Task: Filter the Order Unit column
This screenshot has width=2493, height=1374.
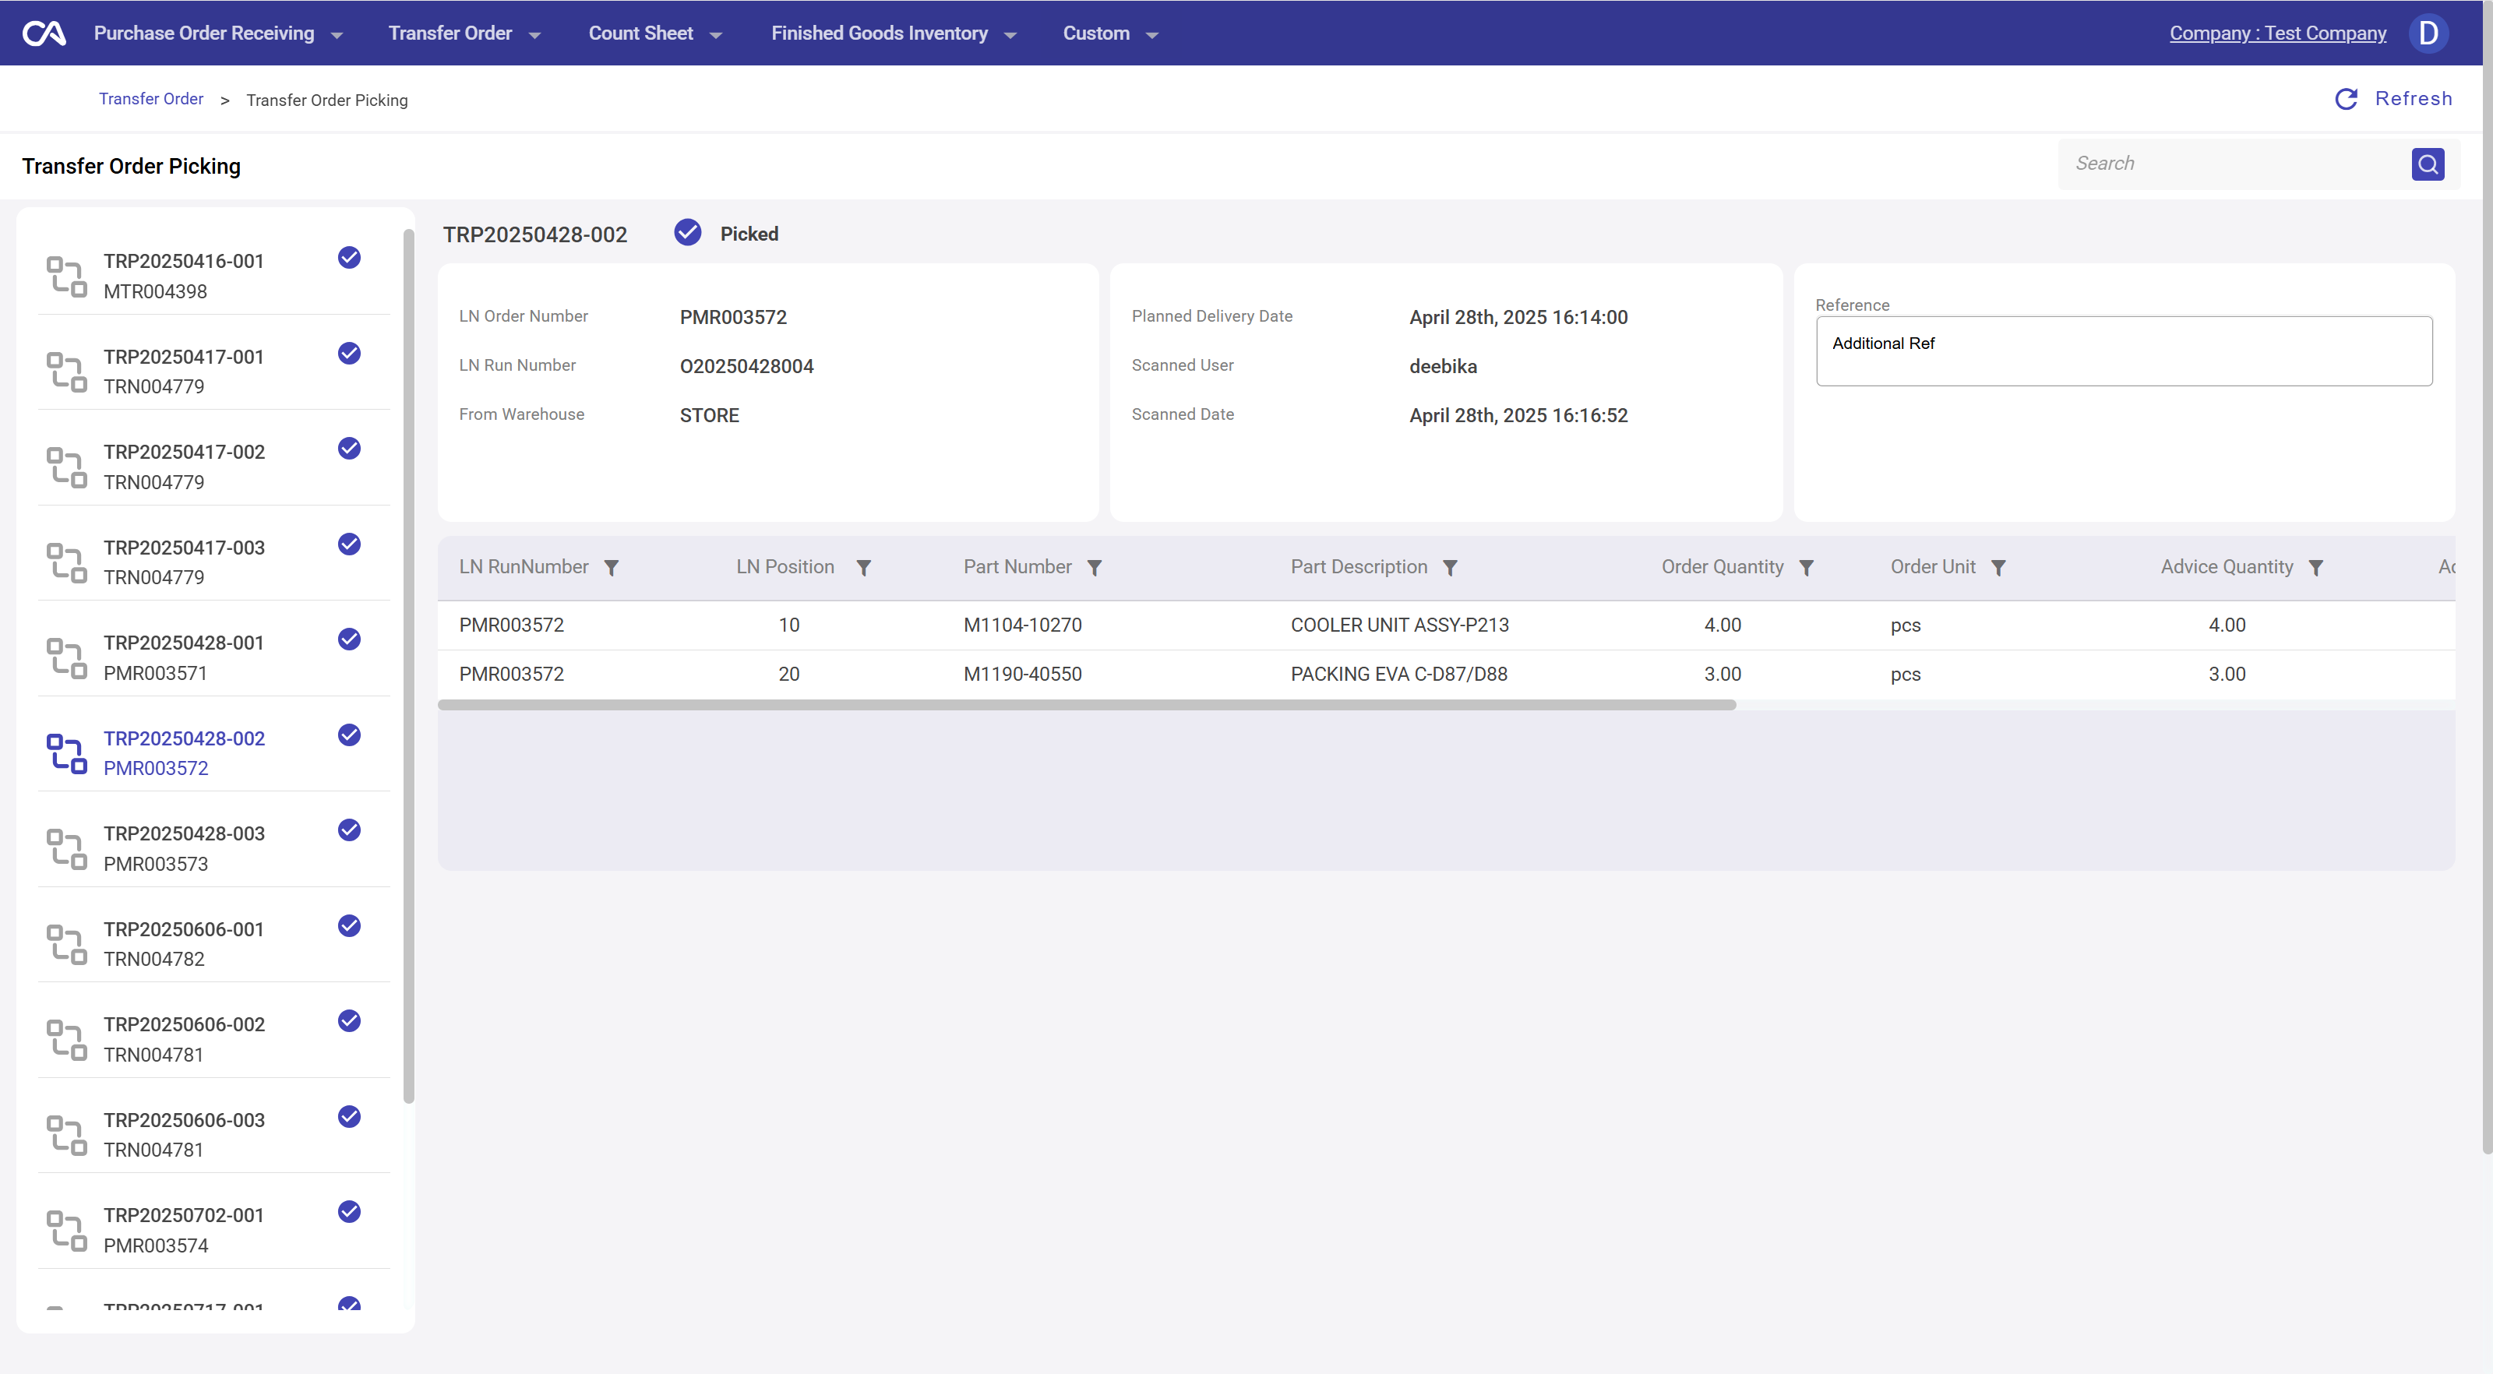Action: (x=1998, y=568)
